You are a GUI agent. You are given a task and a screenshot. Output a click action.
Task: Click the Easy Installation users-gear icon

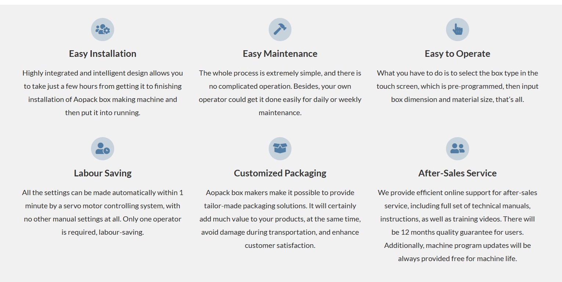pos(102,29)
